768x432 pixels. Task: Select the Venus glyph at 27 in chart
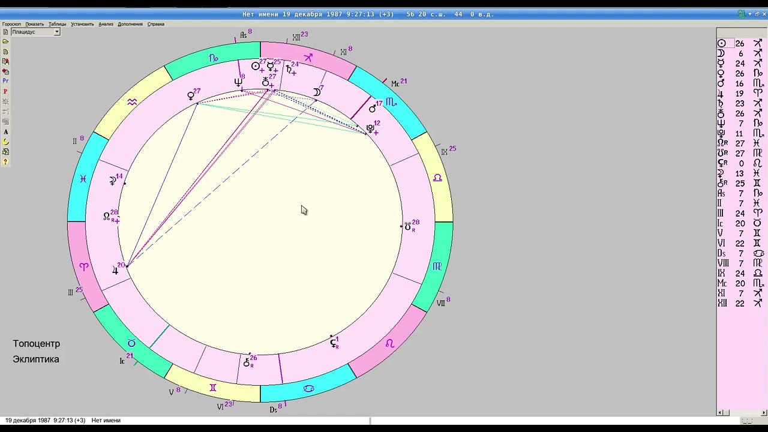tap(191, 95)
